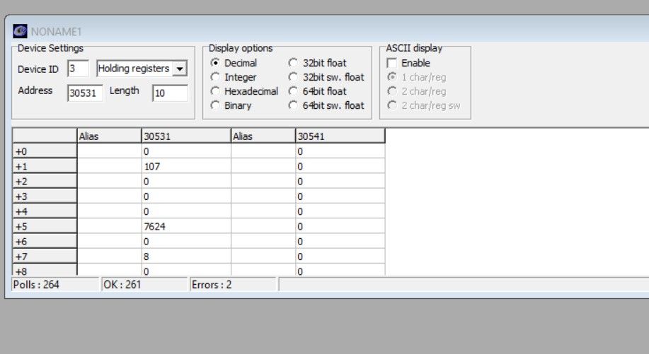Select the +3 row header
Image resolution: width=649 pixels, height=354 pixels.
click(x=45, y=196)
